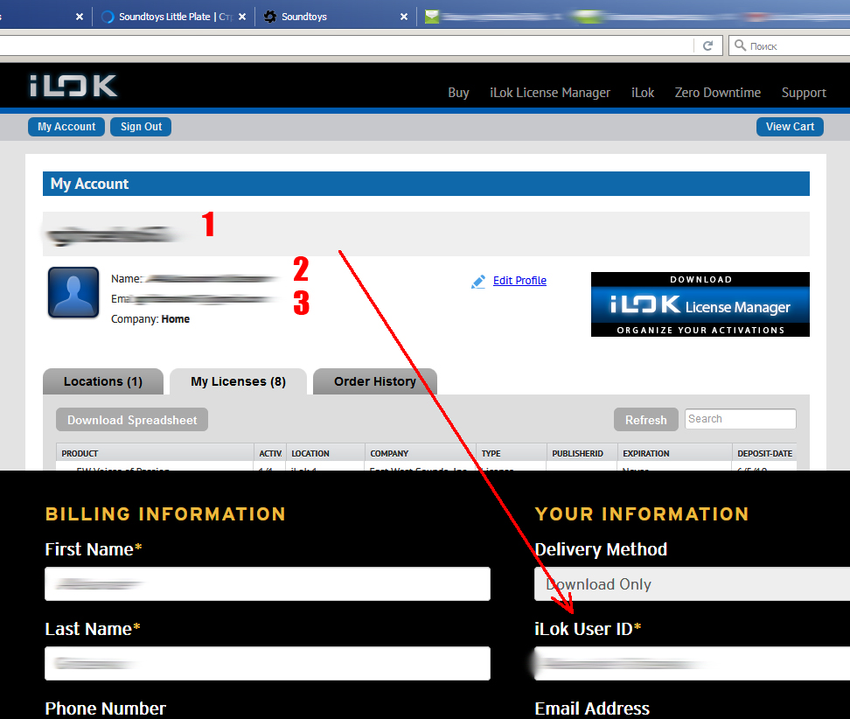This screenshot has width=850, height=719.
Task: Click the Refresh button
Action: click(645, 420)
